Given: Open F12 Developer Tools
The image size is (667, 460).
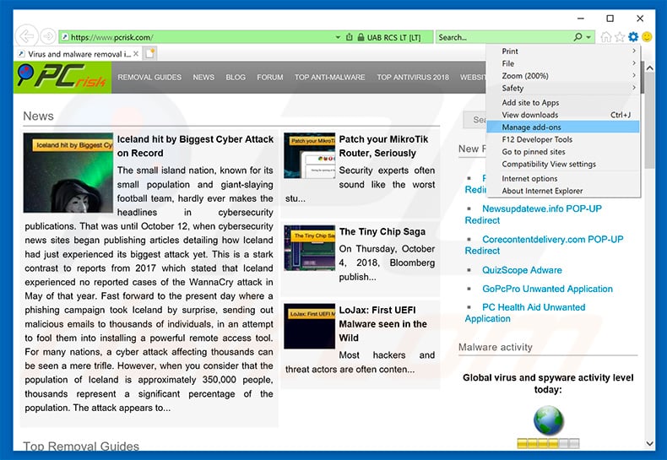Looking at the screenshot, I should [x=564, y=139].
